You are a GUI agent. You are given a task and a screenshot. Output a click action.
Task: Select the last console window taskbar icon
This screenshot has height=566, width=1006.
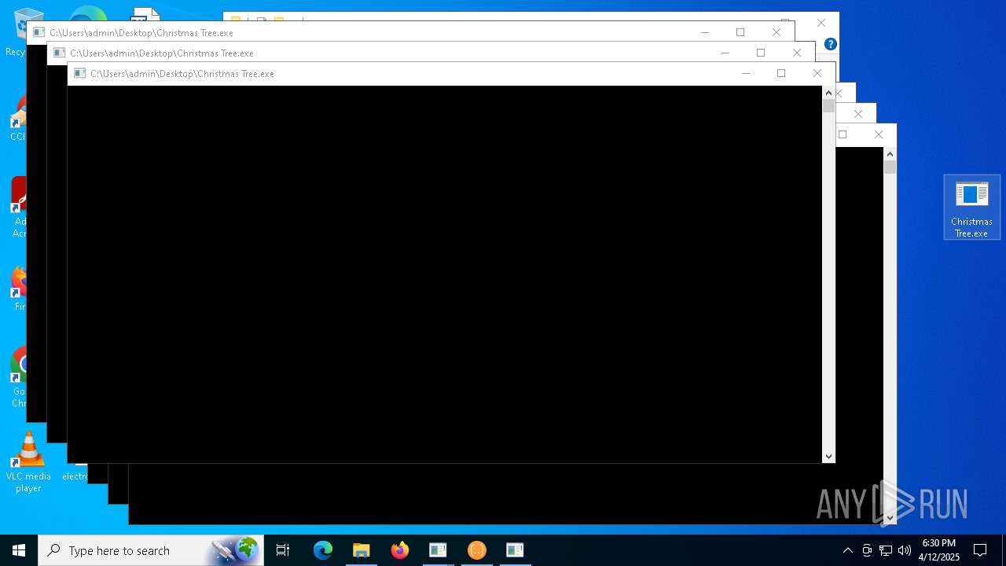pyautogui.click(x=515, y=550)
